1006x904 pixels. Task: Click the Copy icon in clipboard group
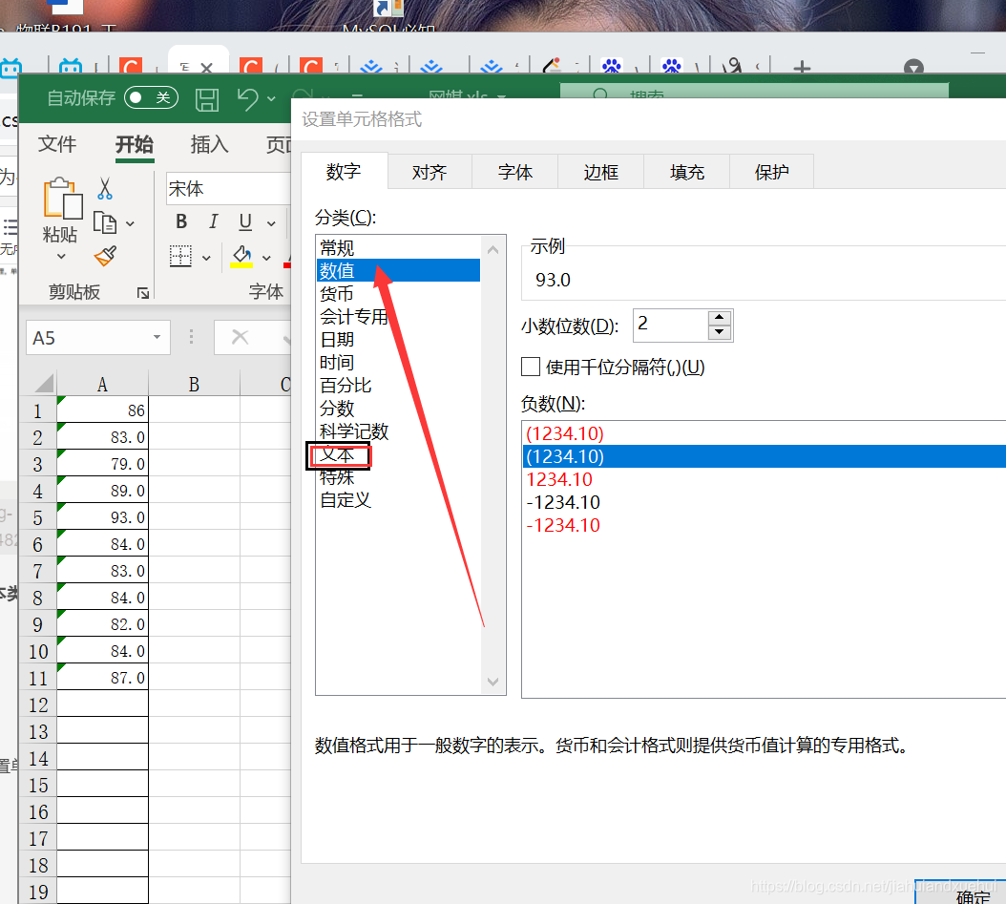pyautogui.click(x=105, y=222)
